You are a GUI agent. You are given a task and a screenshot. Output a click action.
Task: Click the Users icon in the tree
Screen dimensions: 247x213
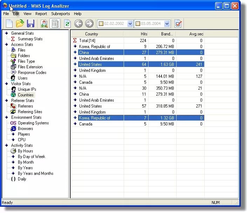pyautogui.click(x=13, y=78)
